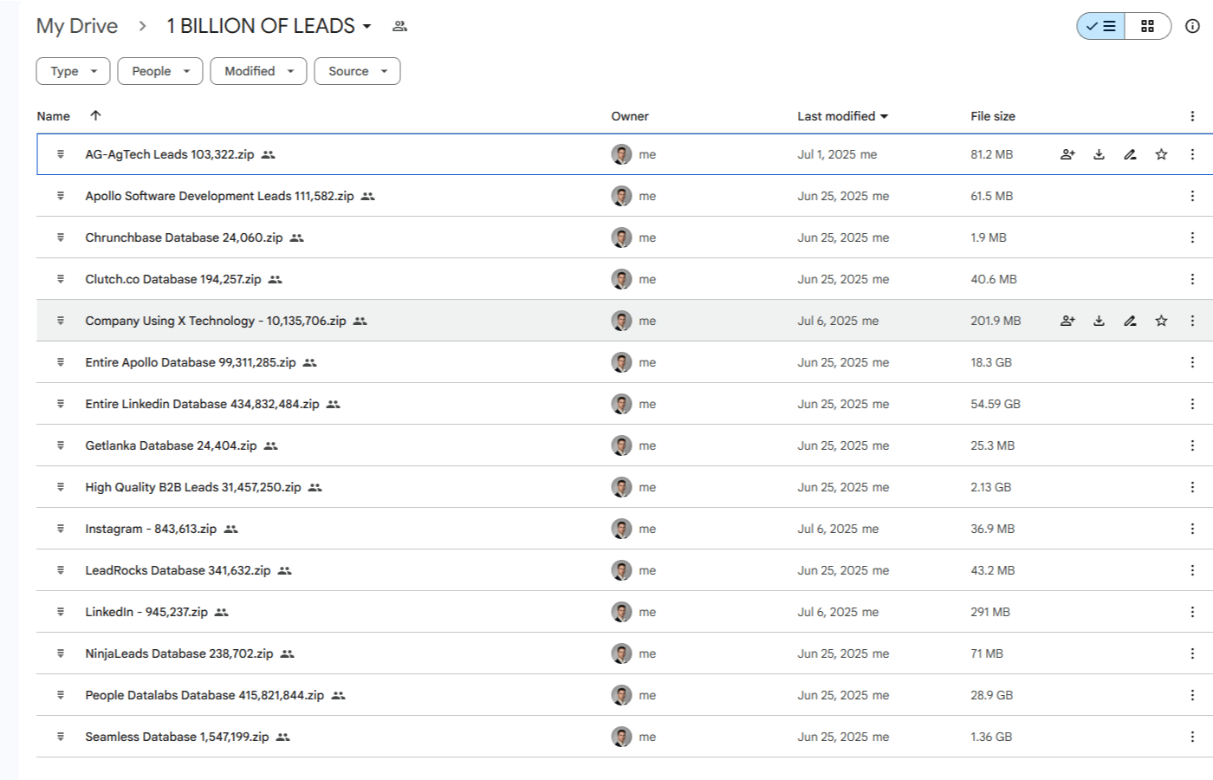The height and width of the screenshot is (780, 1213).
Task: Open column header more options menu
Action: [x=1192, y=116]
